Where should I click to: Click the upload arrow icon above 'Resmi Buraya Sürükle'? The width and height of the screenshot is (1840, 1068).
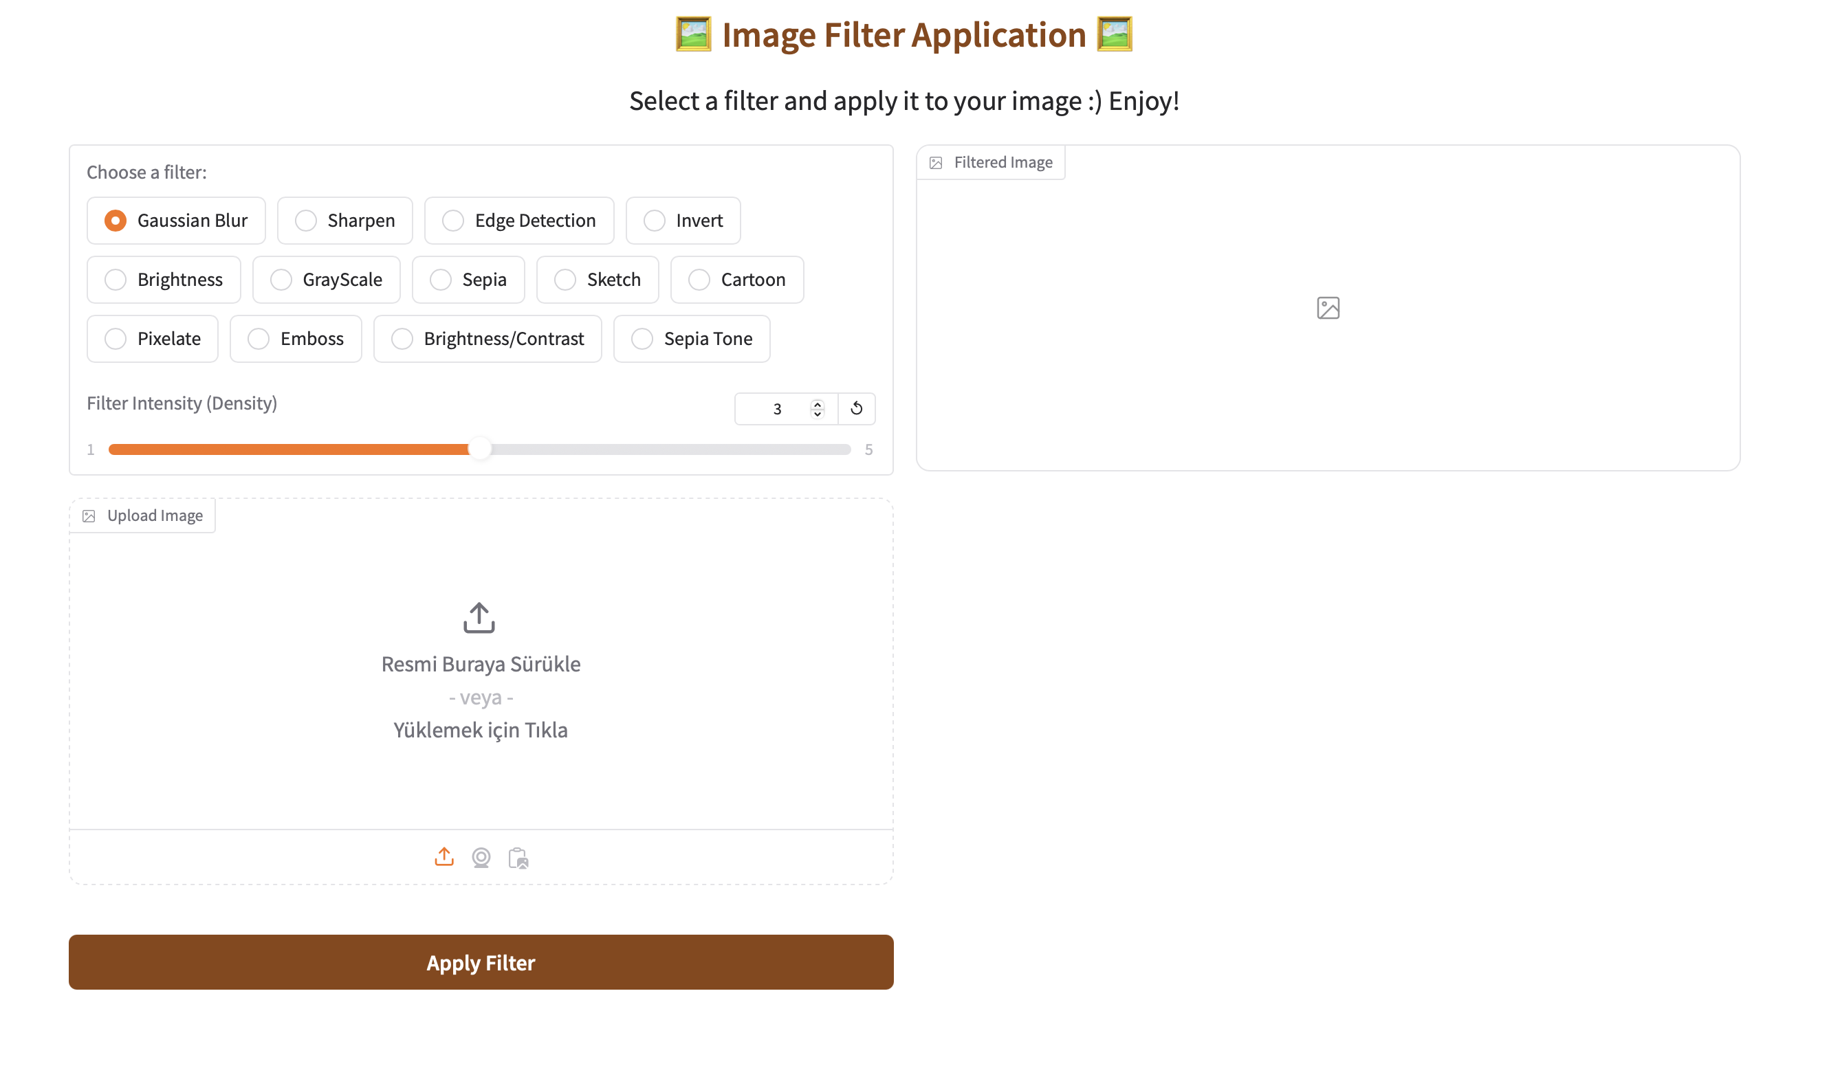coord(480,617)
